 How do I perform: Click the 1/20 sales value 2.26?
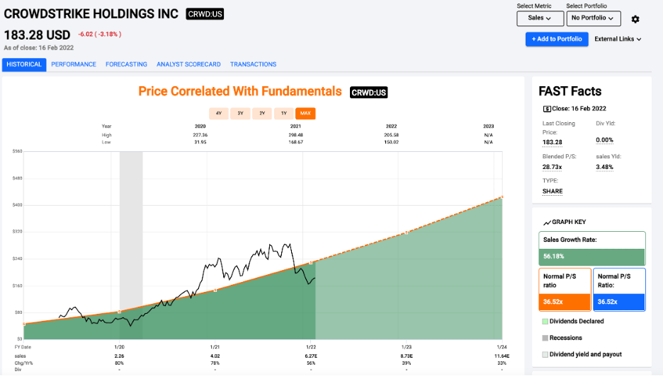point(119,356)
